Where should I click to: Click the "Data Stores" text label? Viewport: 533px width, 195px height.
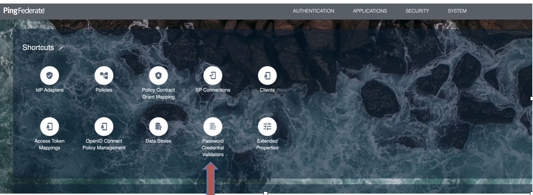(x=158, y=141)
